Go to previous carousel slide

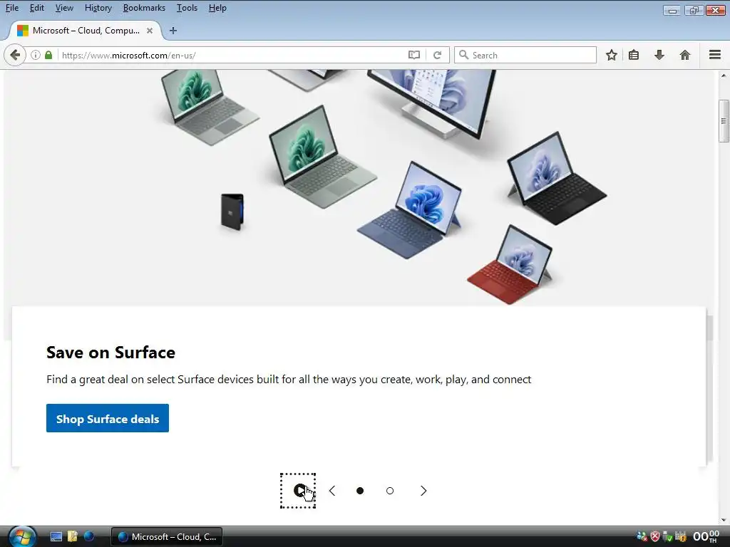(332, 491)
